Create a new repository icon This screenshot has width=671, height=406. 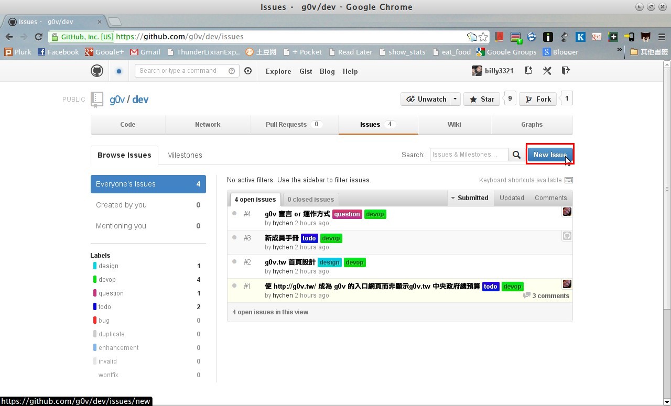tap(528, 71)
